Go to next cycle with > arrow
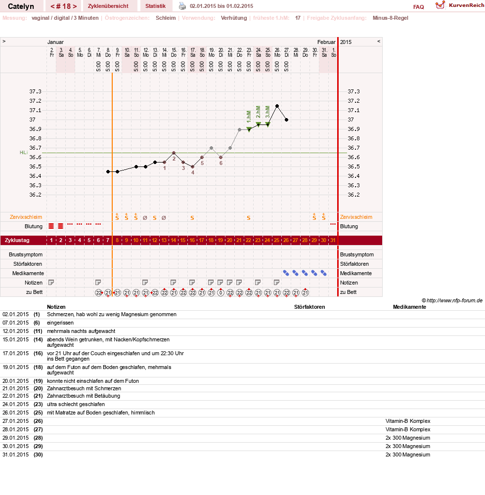Screen dimensions: 485x495 tap(75, 6)
